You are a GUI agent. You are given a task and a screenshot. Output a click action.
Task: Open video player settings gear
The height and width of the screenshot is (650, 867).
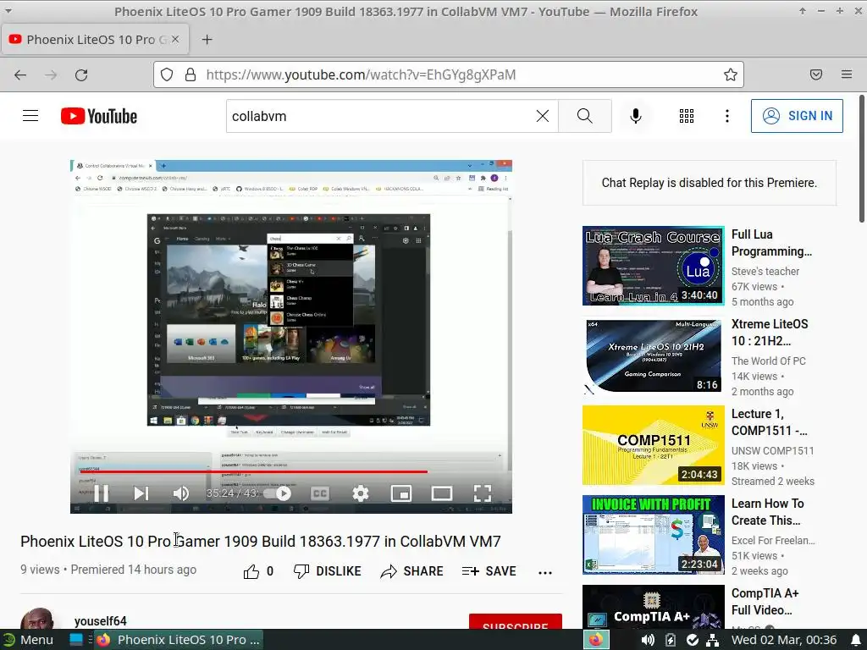361,493
